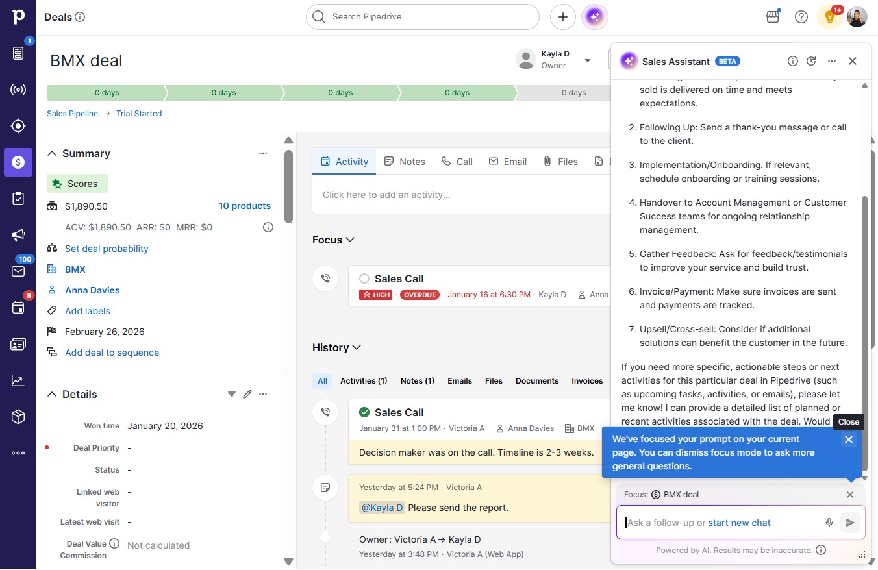
Task: Filter history by Emails
Action: point(460,381)
